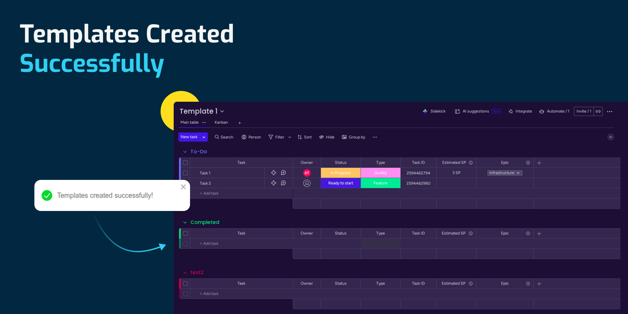628x314 pixels.
Task: Open the Sidekick assistant
Action: 434,111
